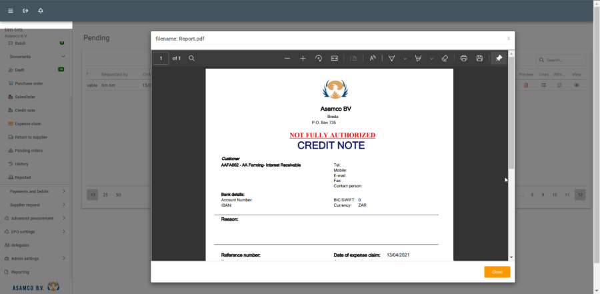Click the orange Close button
The height and width of the screenshot is (294, 600).
497,272
